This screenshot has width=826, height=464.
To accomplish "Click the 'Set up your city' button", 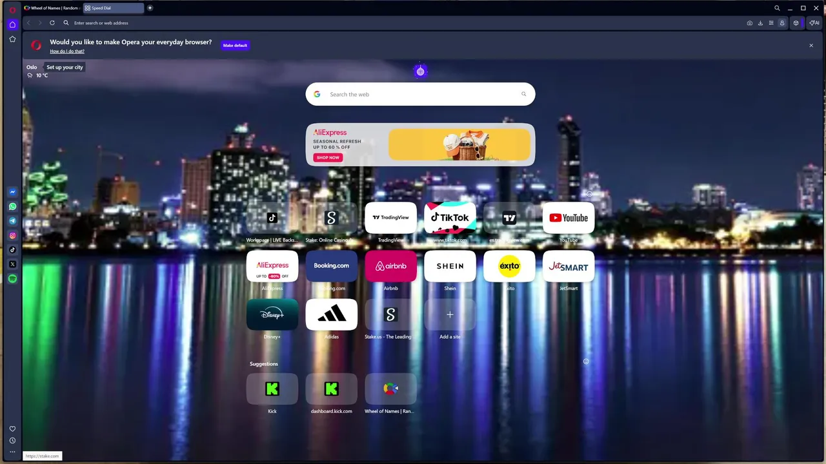I will tap(65, 67).
